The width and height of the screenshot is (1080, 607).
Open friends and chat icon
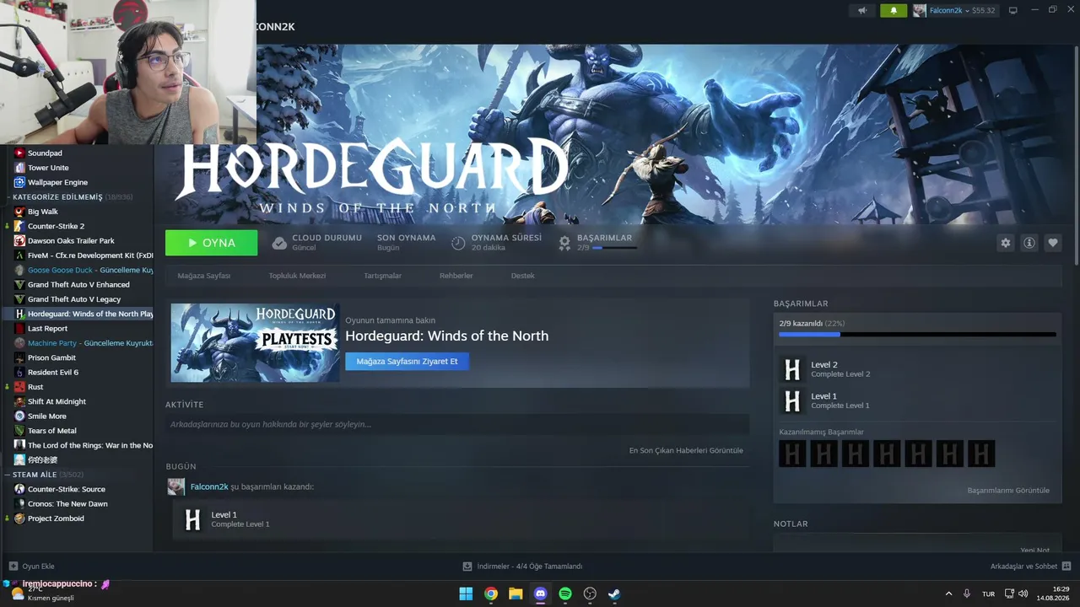(1066, 567)
